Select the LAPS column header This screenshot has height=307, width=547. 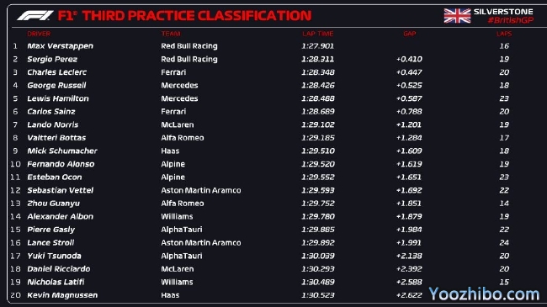504,34
